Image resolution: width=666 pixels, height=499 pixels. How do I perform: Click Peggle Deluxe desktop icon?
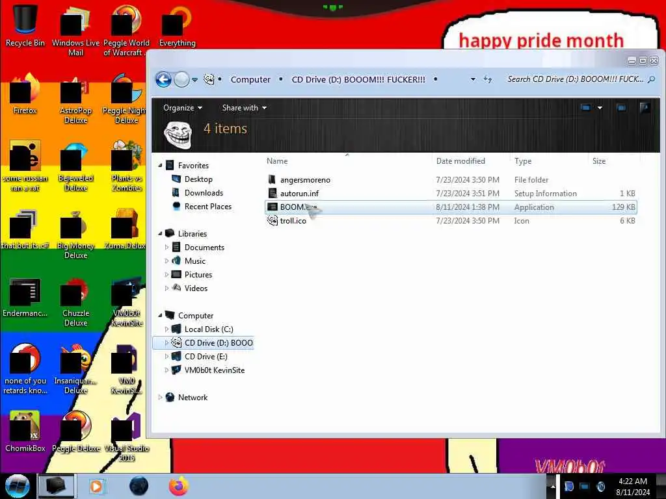coord(75,431)
